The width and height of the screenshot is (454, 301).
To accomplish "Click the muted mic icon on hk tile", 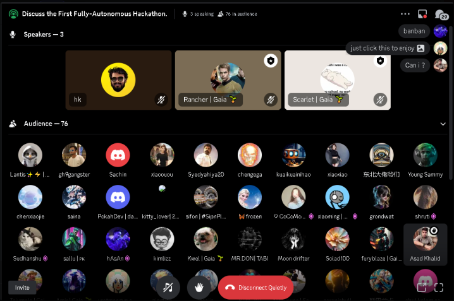I will (161, 100).
